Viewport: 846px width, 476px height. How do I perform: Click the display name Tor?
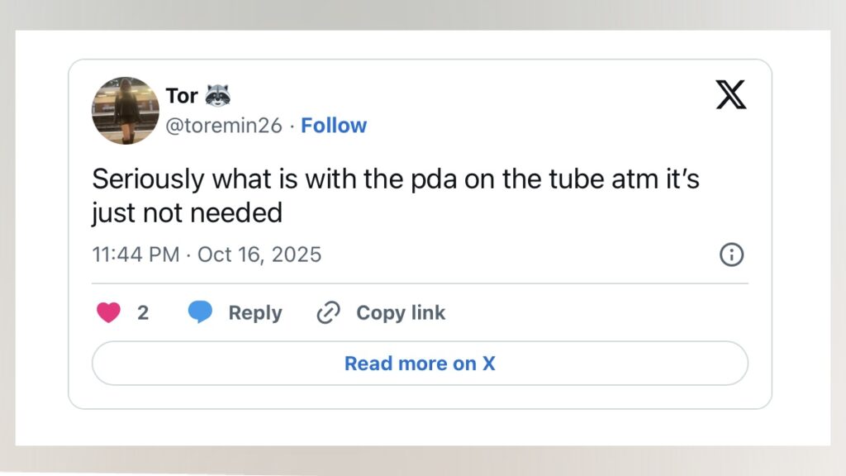(182, 96)
